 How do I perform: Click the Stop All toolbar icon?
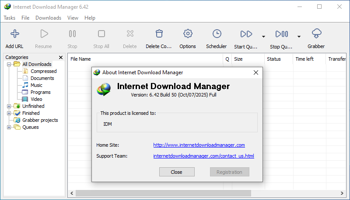[x=101, y=34]
